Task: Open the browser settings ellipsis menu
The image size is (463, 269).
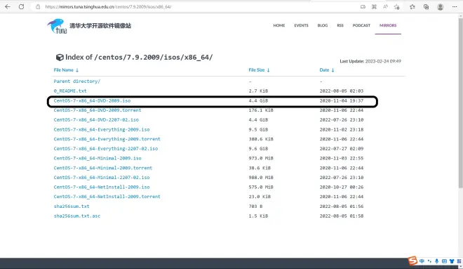Action: [455, 6]
